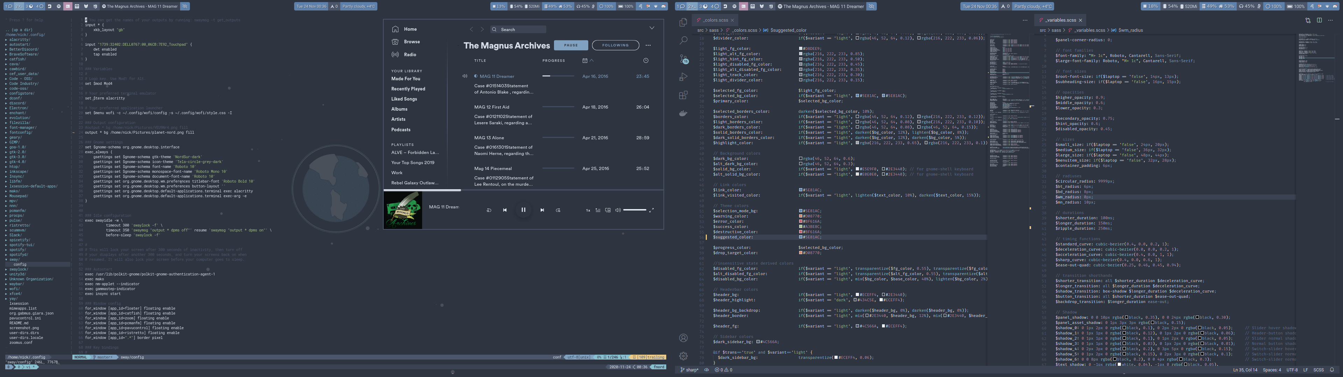The height and width of the screenshot is (377, 1343).
Task: Open VS Code Source Control view
Action: pyautogui.click(x=683, y=59)
